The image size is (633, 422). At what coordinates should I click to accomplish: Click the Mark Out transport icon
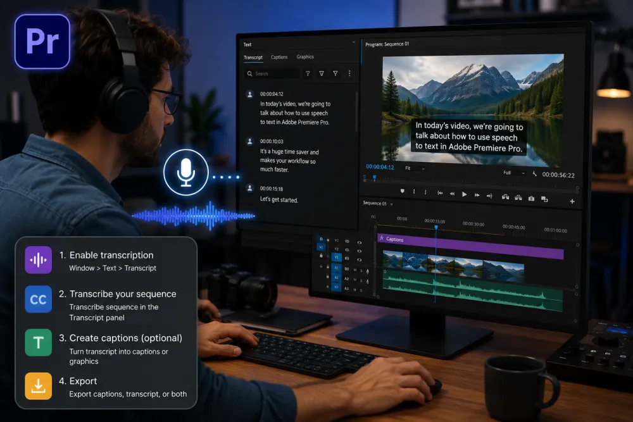coord(425,192)
